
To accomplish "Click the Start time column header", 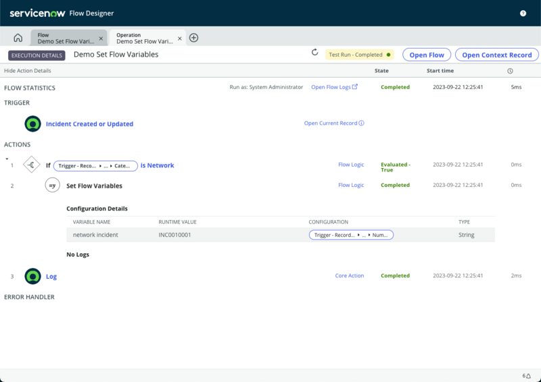I will pos(440,71).
